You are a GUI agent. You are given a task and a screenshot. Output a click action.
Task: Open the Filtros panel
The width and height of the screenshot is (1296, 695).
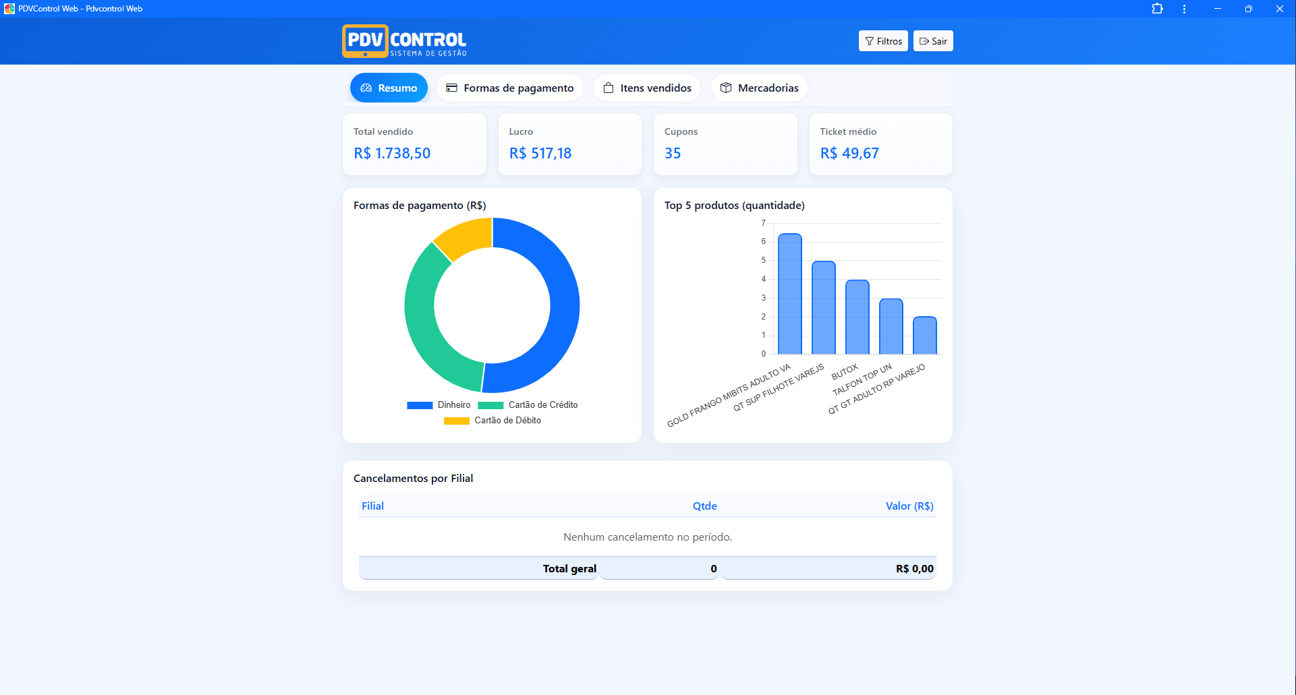(x=883, y=40)
